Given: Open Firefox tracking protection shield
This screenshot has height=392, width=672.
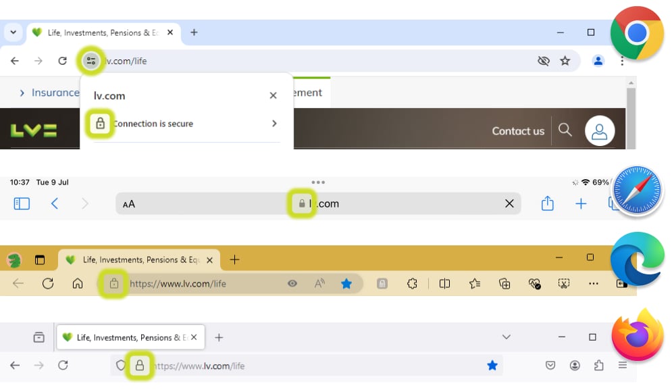Looking at the screenshot, I should (120, 366).
